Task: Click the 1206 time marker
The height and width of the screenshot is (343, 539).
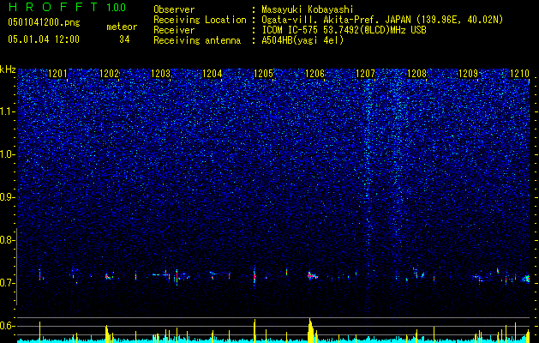Action: [314, 74]
